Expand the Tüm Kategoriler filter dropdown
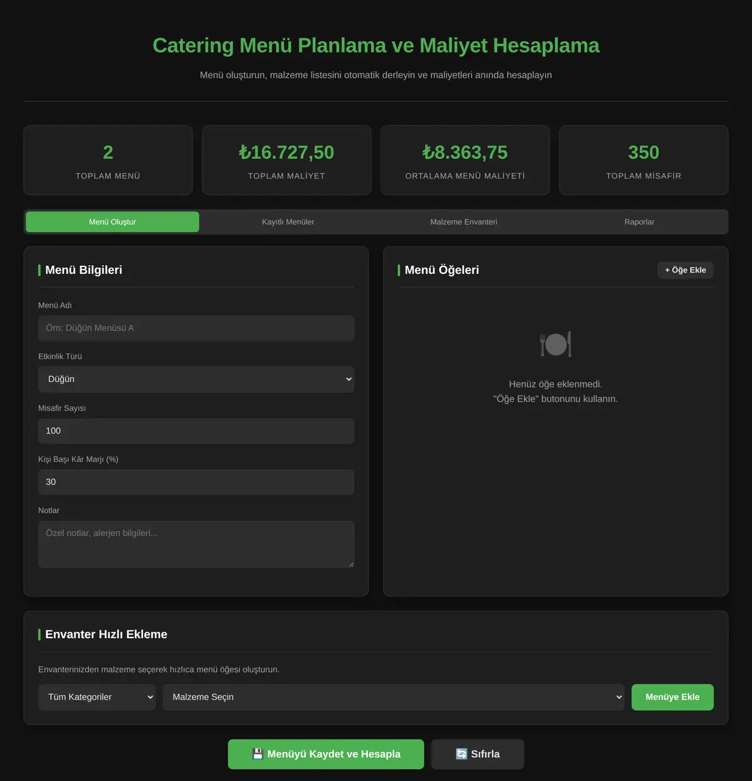 click(x=97, y=697)
